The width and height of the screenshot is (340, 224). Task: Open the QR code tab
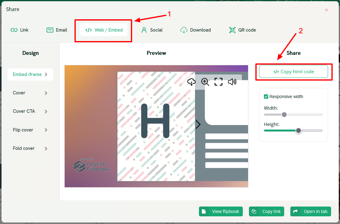point(243,30)
